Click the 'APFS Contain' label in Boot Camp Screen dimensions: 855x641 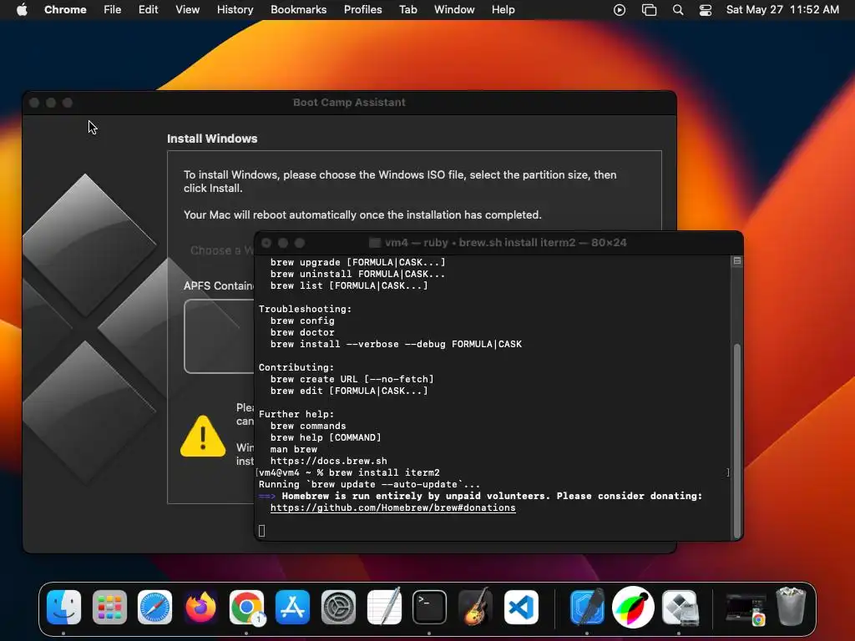coord(219,285)
